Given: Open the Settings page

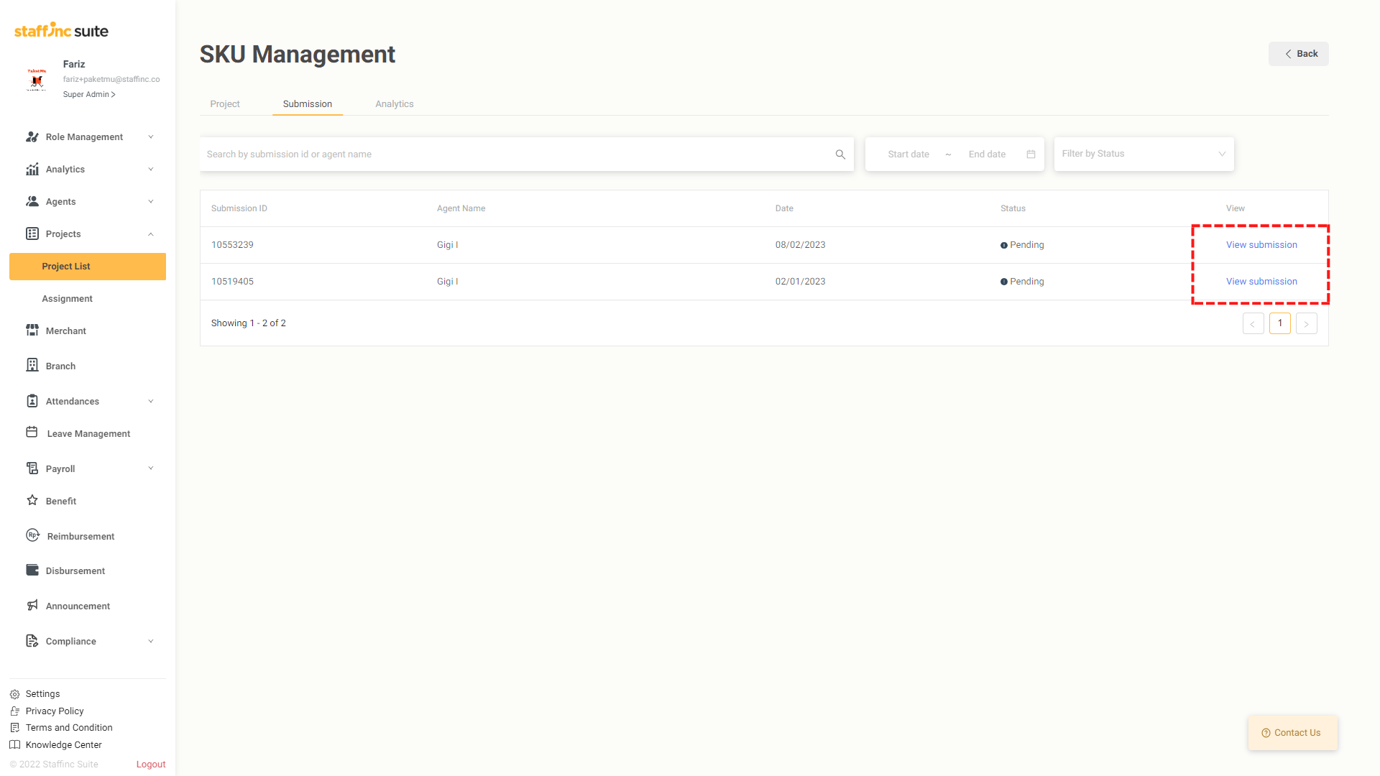Looking at the screenshot, I should click(42, 694).
